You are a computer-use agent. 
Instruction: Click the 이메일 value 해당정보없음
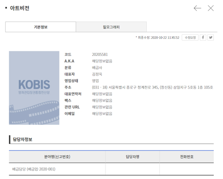(x=102, y=114)
